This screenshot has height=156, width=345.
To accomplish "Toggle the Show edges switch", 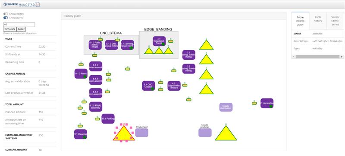I will [x=6, y=14].
